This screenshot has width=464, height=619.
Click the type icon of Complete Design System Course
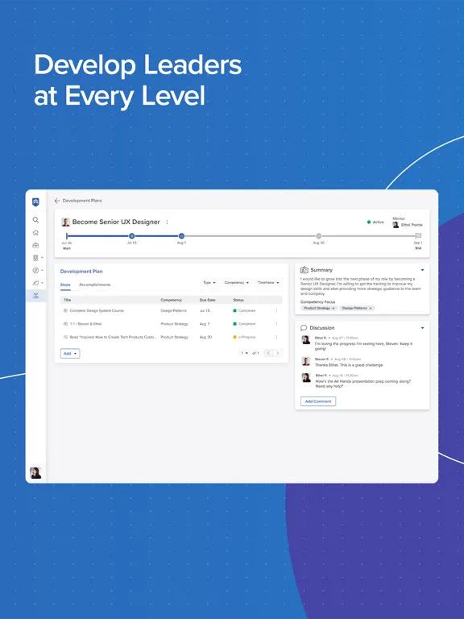65,310
